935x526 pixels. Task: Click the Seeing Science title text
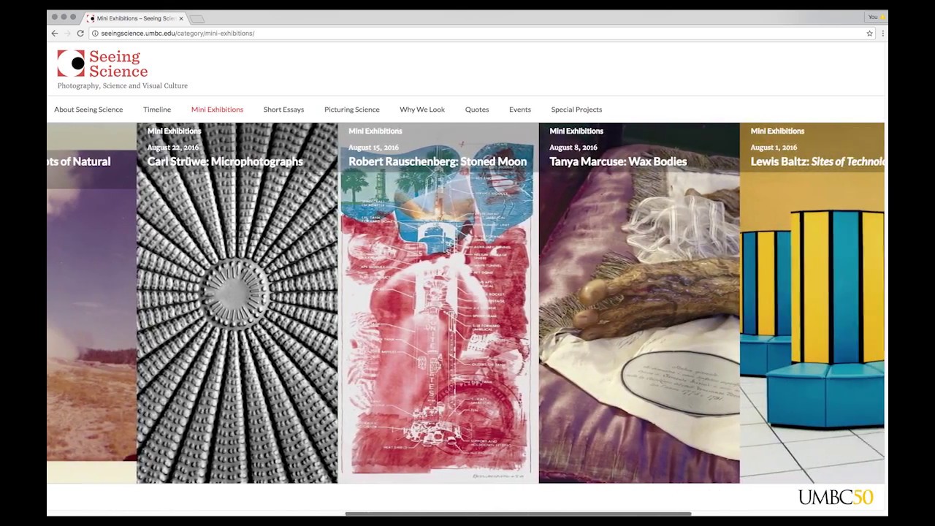point(118,64)
